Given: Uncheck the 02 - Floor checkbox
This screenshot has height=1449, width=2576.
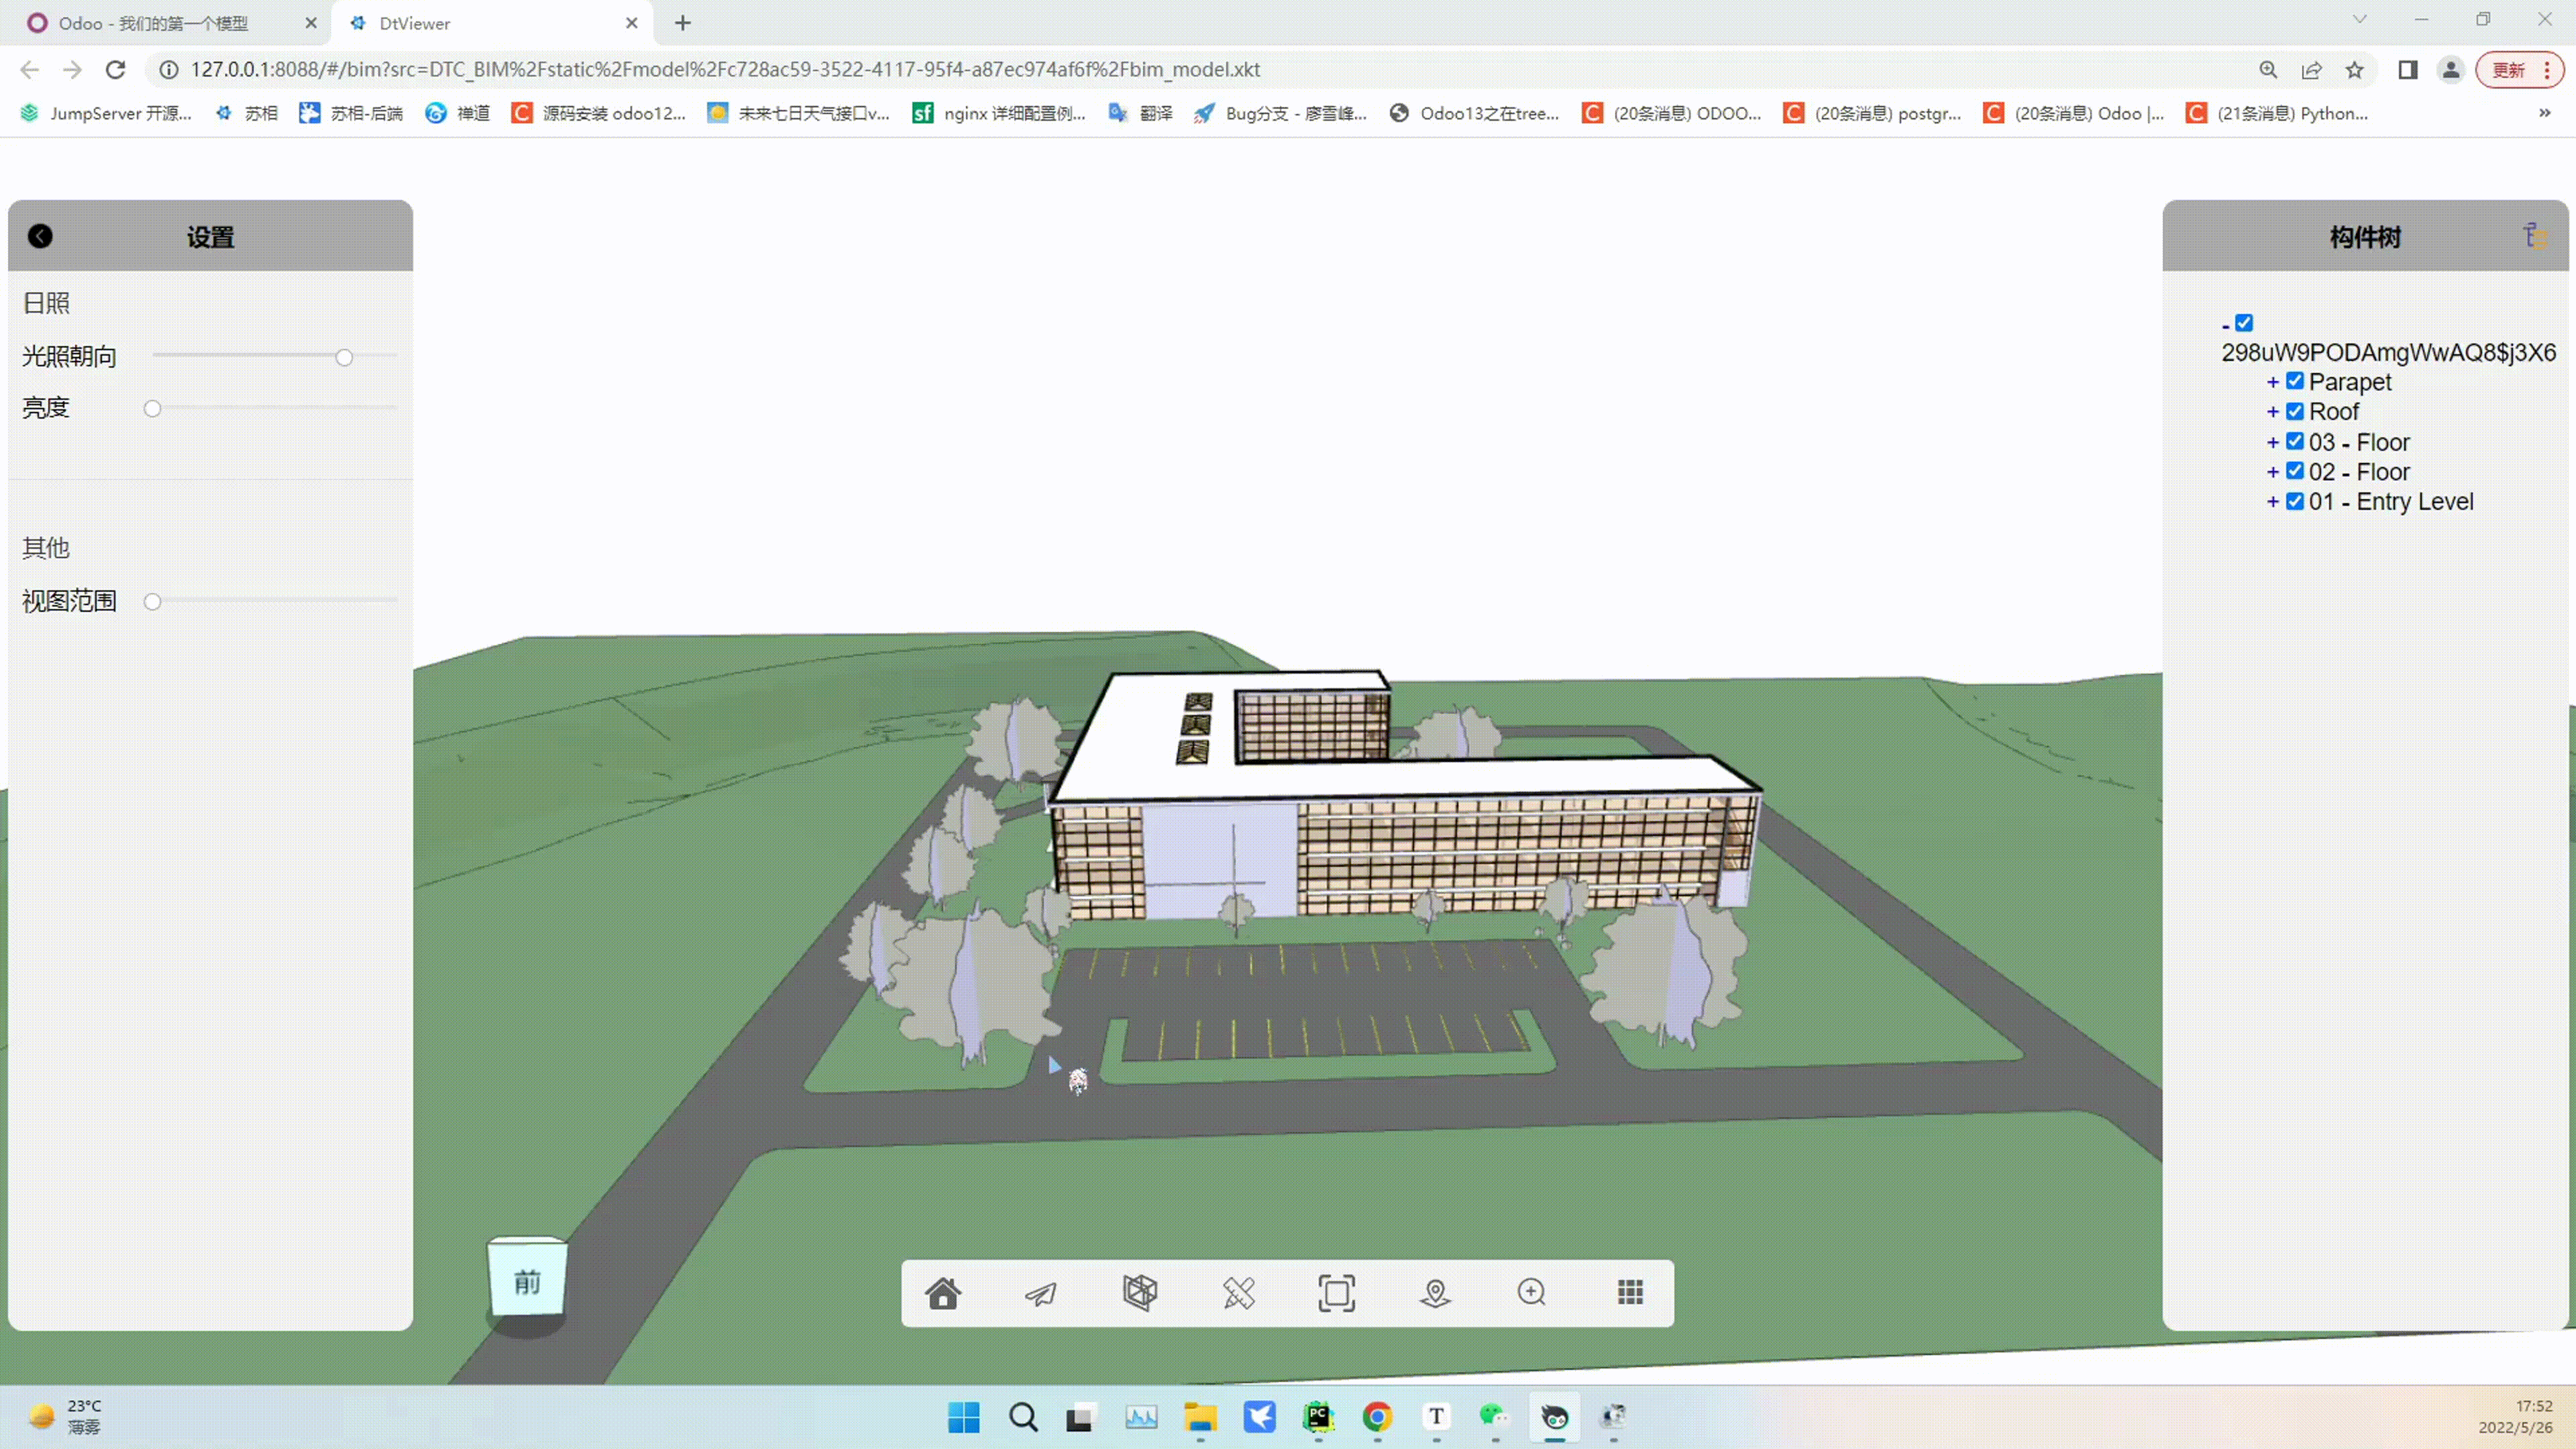Looking at the screenshot, I should click(x=2295, y=471).
